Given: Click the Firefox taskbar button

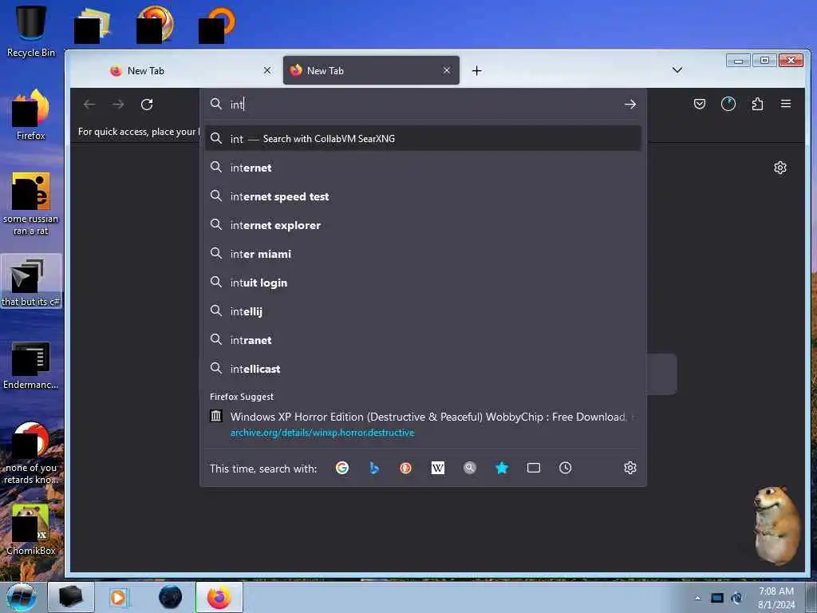Looking at the screenshot, I should [x=219, y=597].
